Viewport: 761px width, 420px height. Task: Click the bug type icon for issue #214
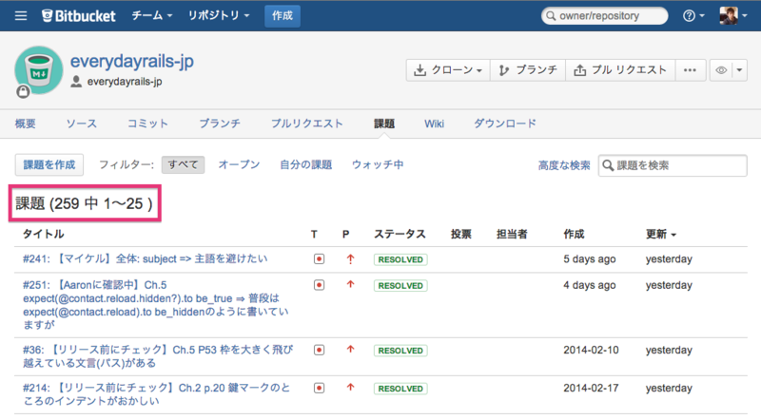pos(319,388)
